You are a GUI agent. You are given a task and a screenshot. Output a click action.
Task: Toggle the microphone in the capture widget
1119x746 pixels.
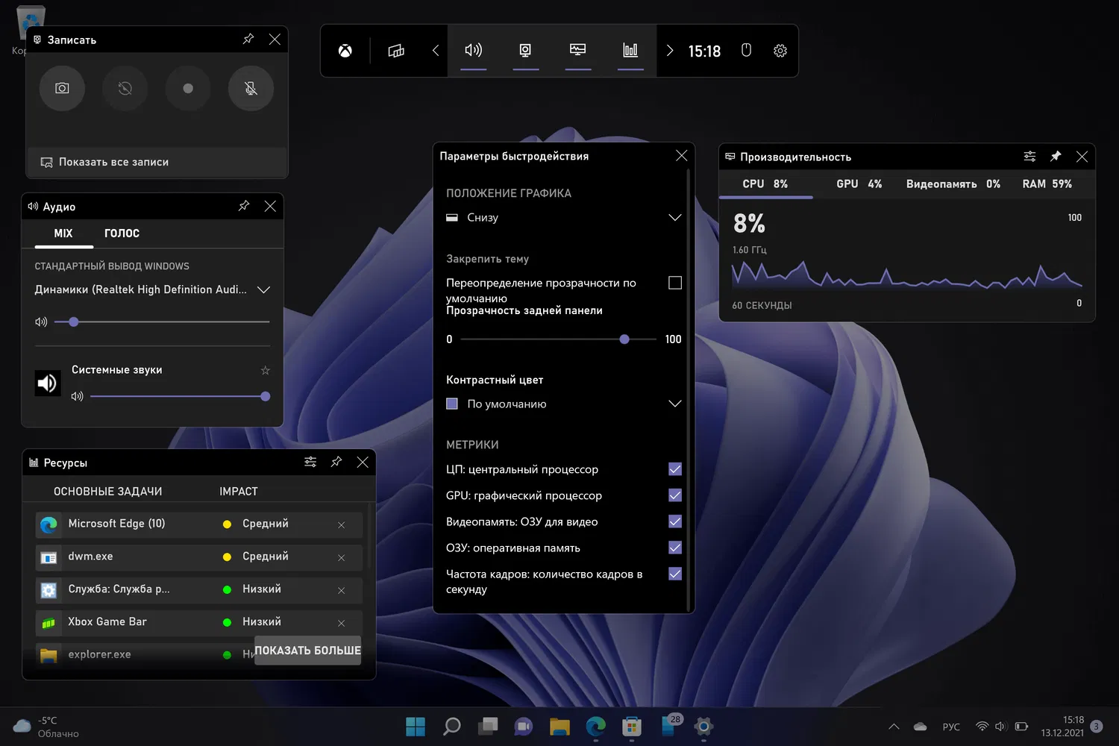point(251,89)
